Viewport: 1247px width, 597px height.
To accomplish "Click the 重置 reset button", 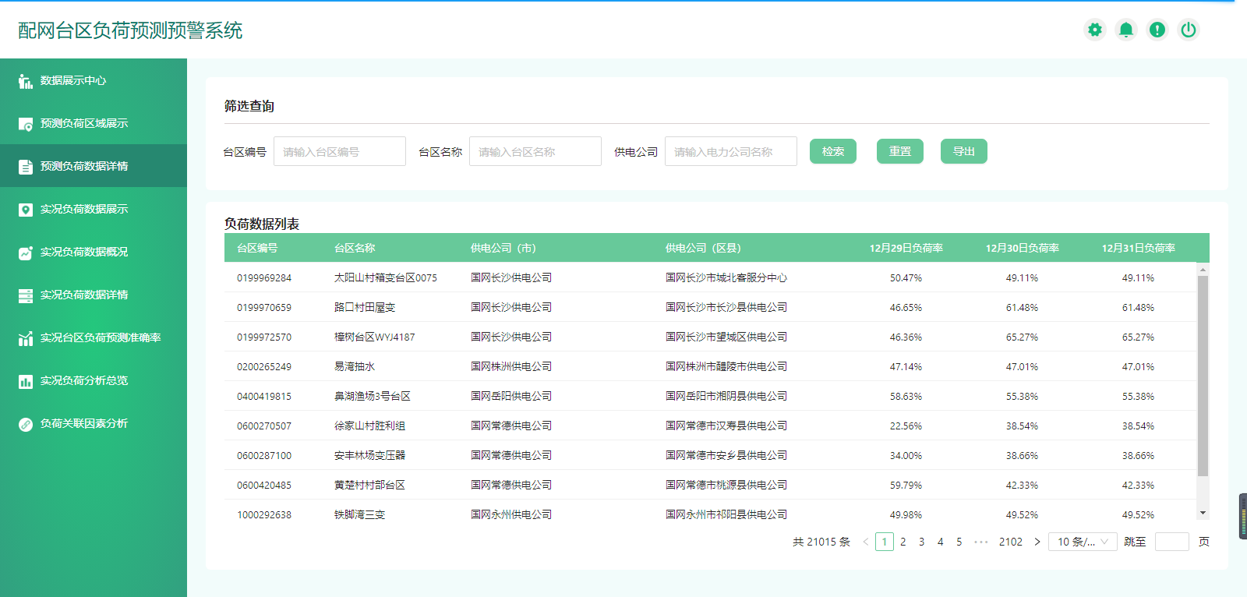I will [900, 151].
